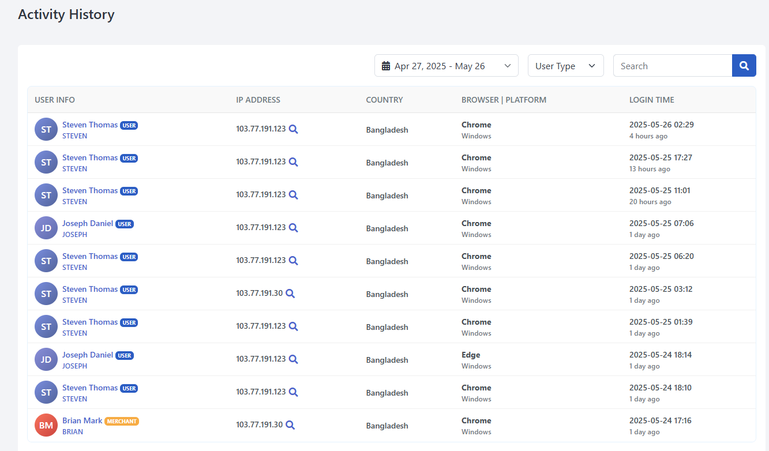Click the calendar icon in date range picker
Viewport: 769px width, 451px height.
pyautogui.click(x=385, y=65)
